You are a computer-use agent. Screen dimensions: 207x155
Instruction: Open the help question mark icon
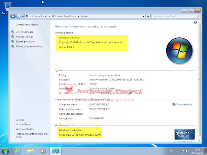coord(195,22)
